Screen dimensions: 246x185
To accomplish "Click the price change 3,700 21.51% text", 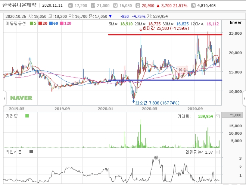I will click(x=174, y=6).
